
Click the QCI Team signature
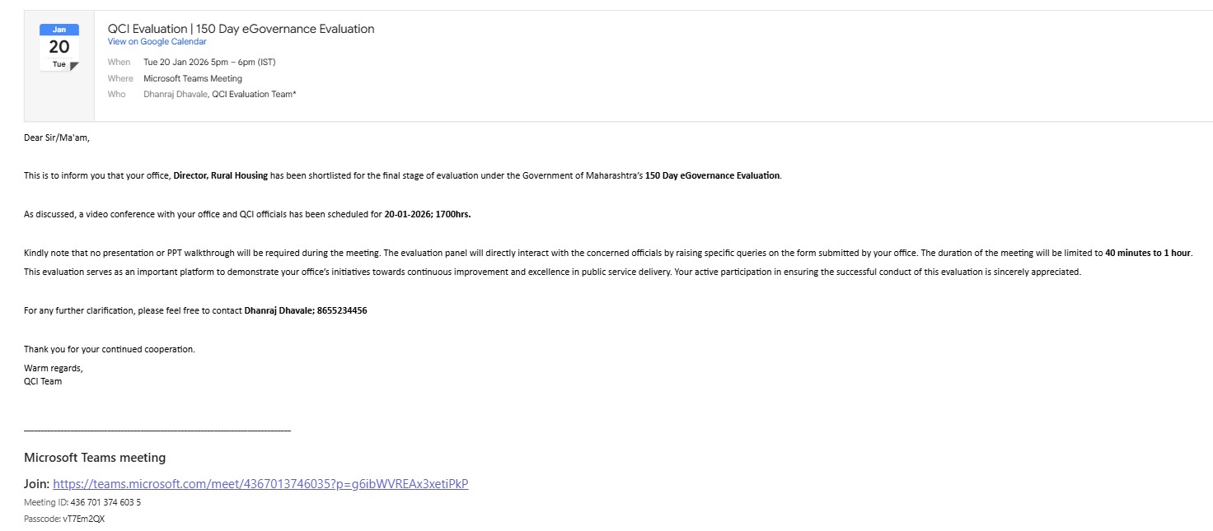pos(43,381)
